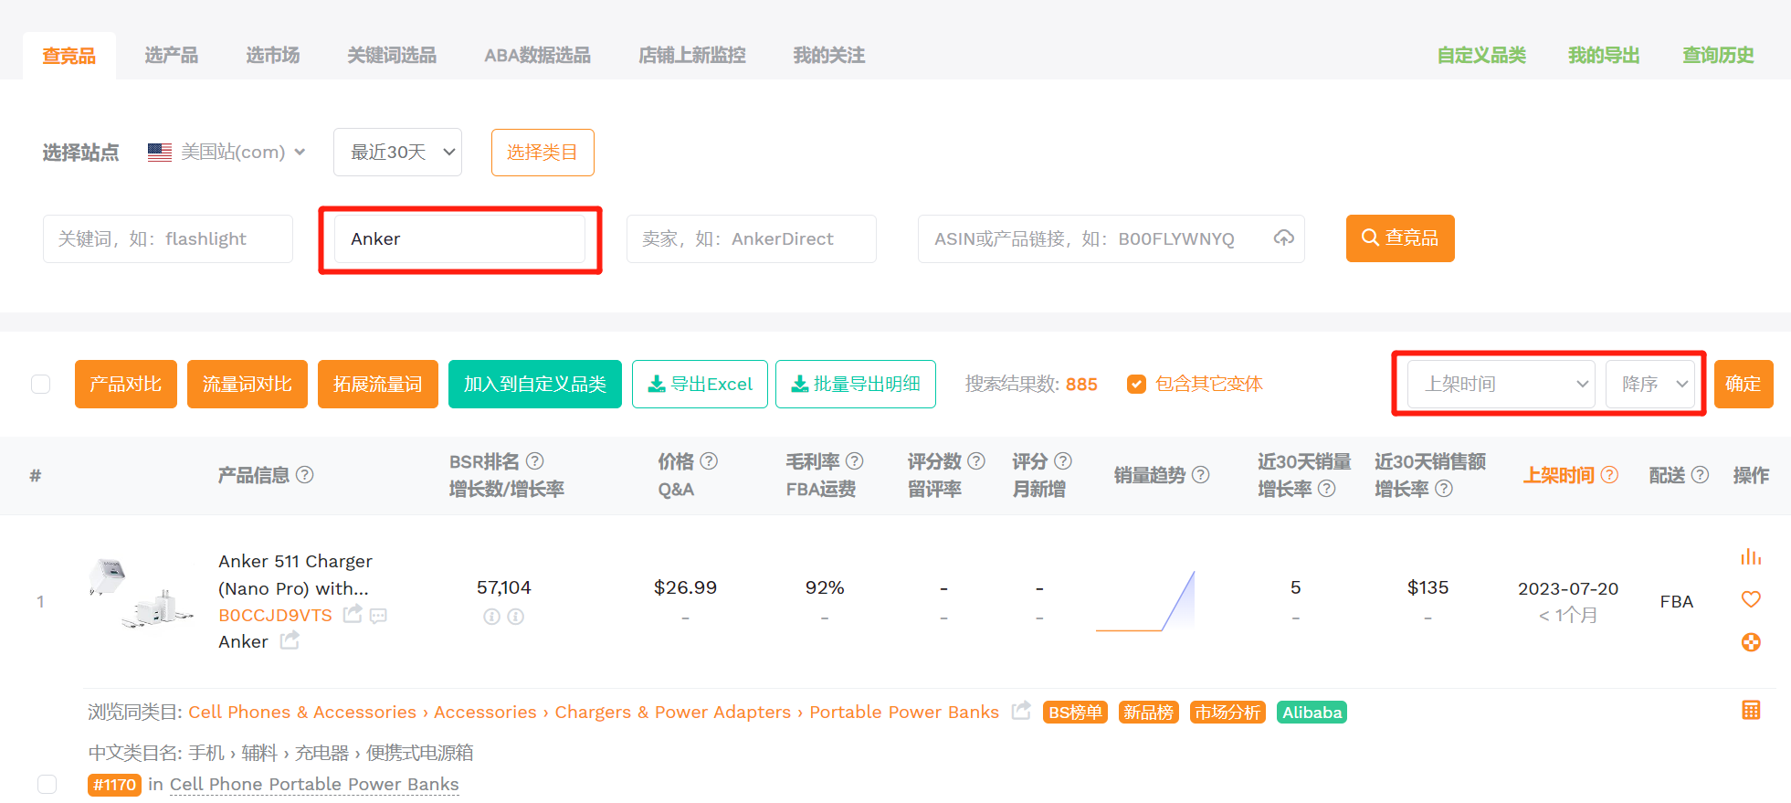This screenshot has height=803, width=1791.
Task: Click the comment icon next to B0CCJD9VTS
Action: [x=378, y=616]
